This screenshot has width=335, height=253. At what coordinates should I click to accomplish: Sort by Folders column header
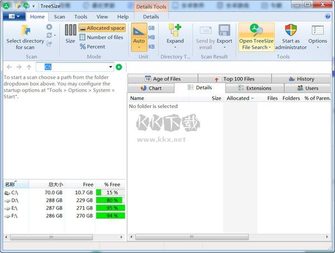pos(291,98)
